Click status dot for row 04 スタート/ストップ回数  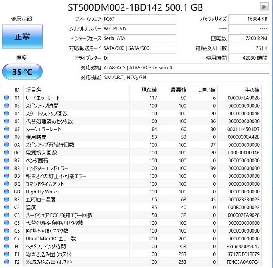tap(7, 114)
